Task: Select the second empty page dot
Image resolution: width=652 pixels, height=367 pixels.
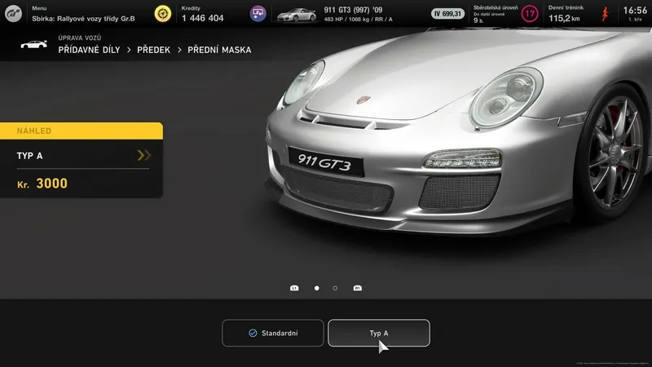Action: tap(335, 288)
